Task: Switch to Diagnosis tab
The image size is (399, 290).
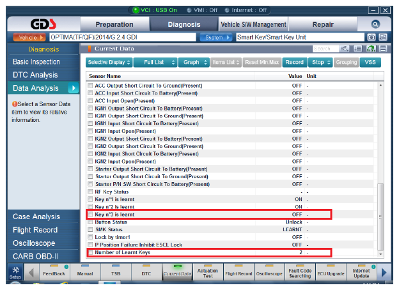Action: [x=184, y=24]
